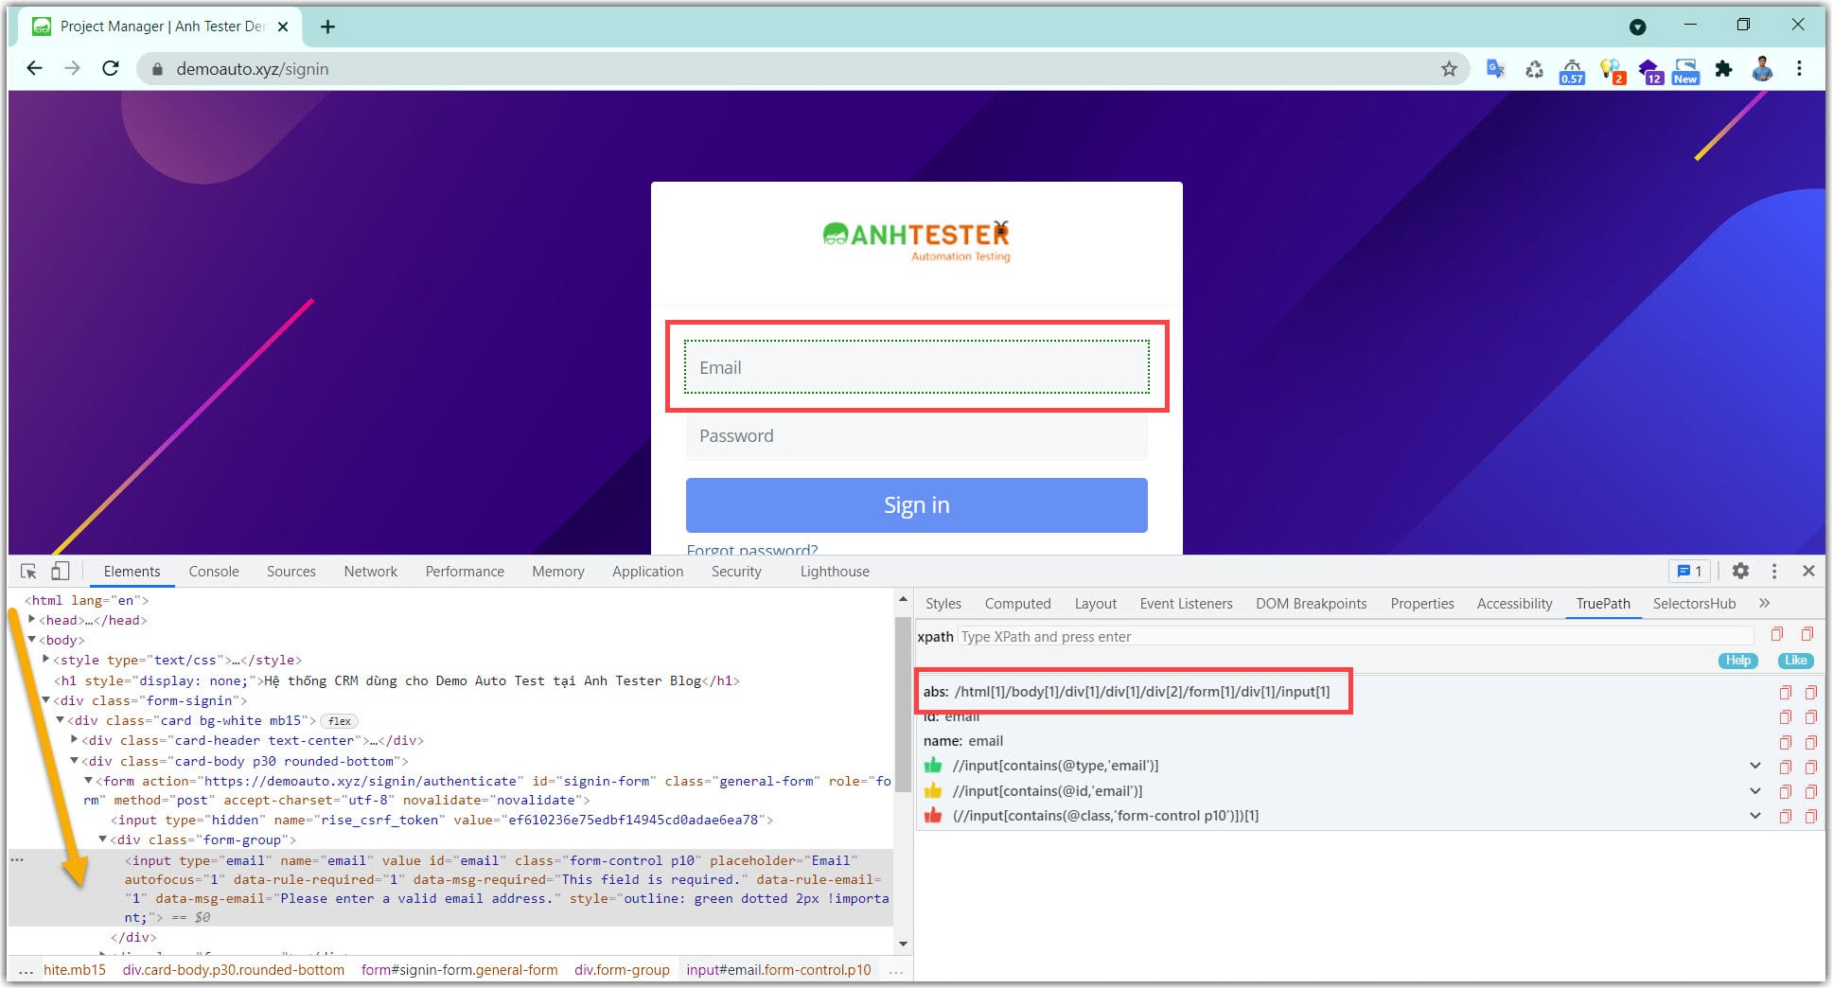Image resolution: width=1833 pixels, height=989 pixels.
Task: Open Chrome's three-dot main menu
Action: coord(1799,69)
